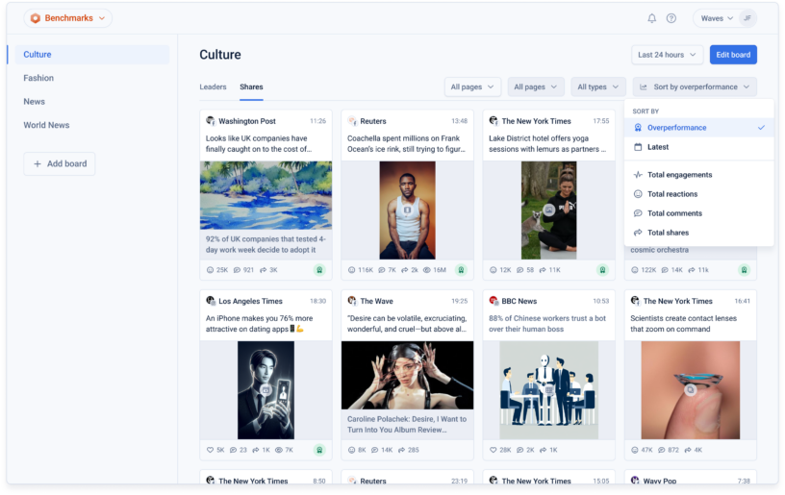Open the help question mark icon

coord(671,18)
